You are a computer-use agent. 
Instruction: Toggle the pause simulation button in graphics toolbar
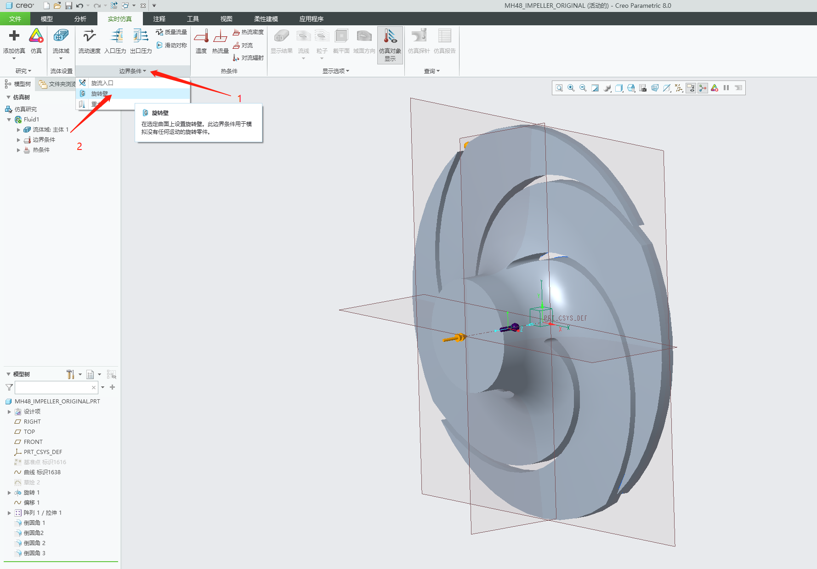(726, 88)
